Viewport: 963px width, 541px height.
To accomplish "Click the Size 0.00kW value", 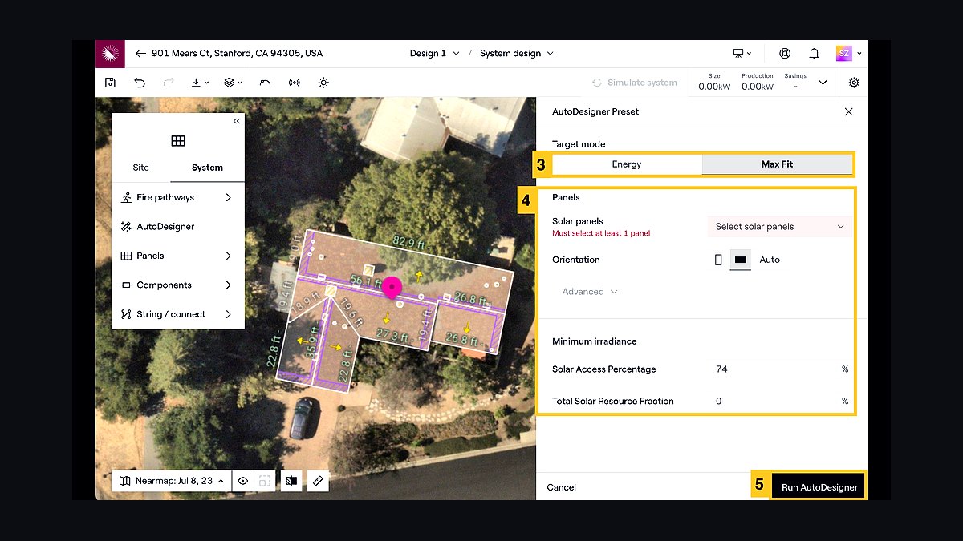I will (x=714, y=87).
